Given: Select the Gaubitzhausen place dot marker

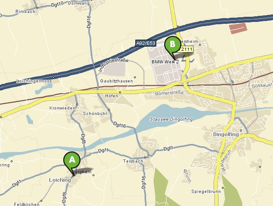Looking at the screenshot, I should click(135, 77).
